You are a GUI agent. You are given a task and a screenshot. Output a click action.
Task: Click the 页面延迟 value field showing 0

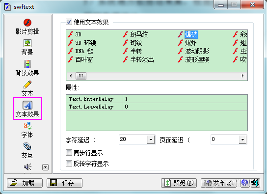pos(225,139)
